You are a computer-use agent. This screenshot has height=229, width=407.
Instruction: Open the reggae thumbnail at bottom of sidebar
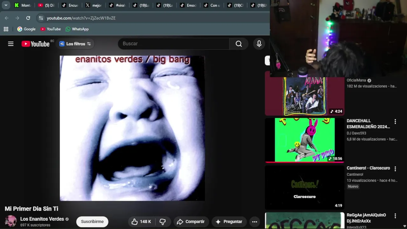[305, 220]
